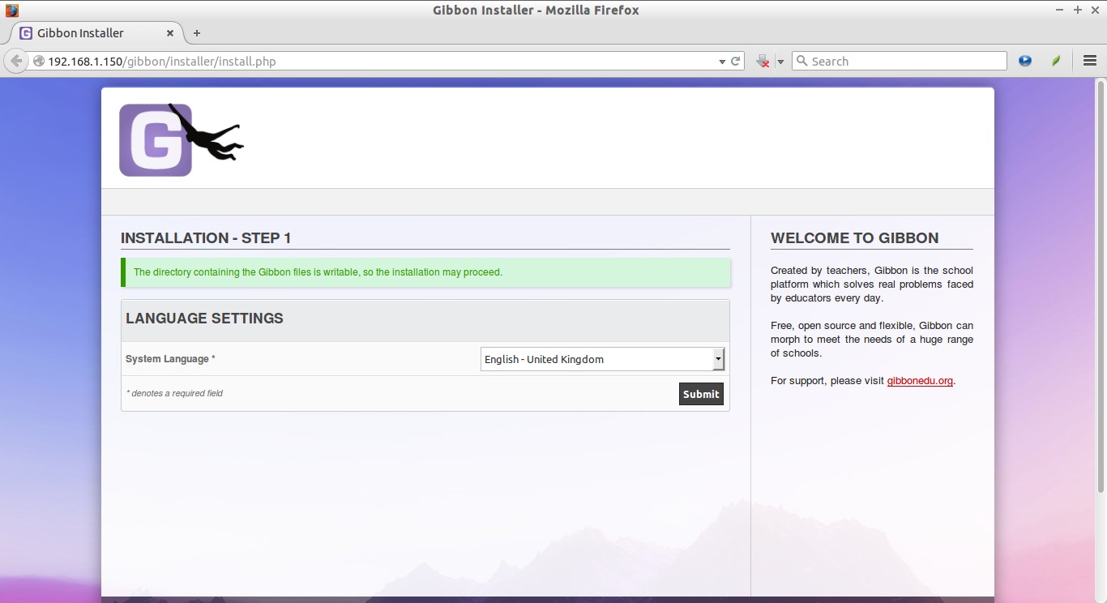Focus the address bar showing install.php URL

[381, 61]
